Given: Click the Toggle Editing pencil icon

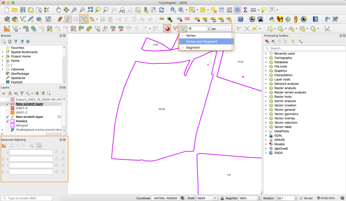Looking at the screenshot, I should [x=68, y=19].
